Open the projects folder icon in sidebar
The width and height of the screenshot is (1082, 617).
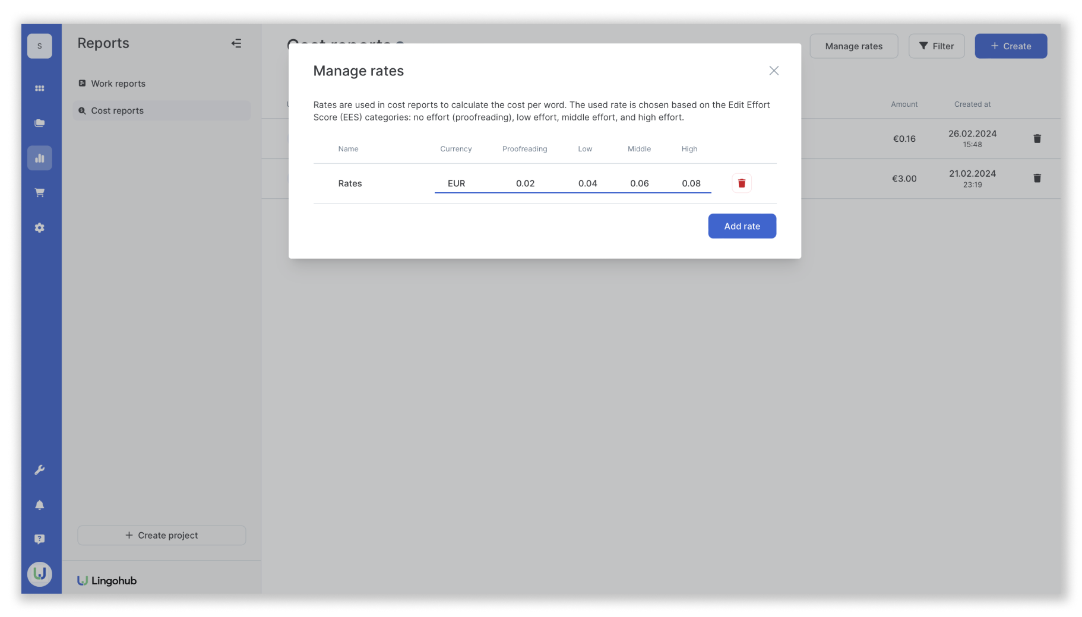point(40,123)
